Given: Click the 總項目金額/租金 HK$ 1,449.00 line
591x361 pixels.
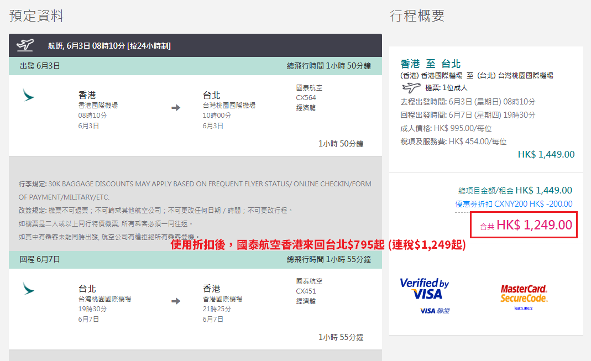Looking at the screenshot, I should (x=515, y=190).
